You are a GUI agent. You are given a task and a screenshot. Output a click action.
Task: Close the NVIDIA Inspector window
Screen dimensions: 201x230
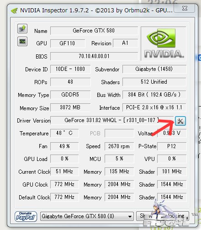point(185,8)
